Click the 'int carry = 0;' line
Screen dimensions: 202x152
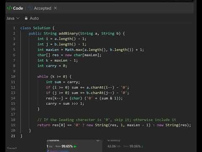tap(52, 66)
